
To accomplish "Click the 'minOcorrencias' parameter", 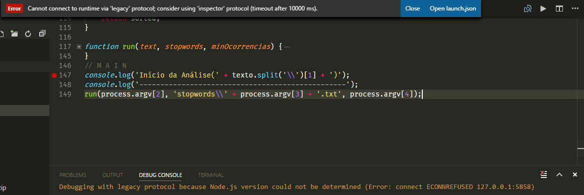I will click(242, 46).
